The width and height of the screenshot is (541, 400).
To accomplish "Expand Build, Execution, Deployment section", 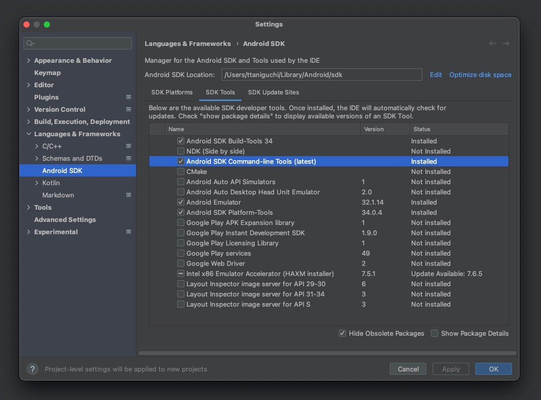I will (29, 121).
